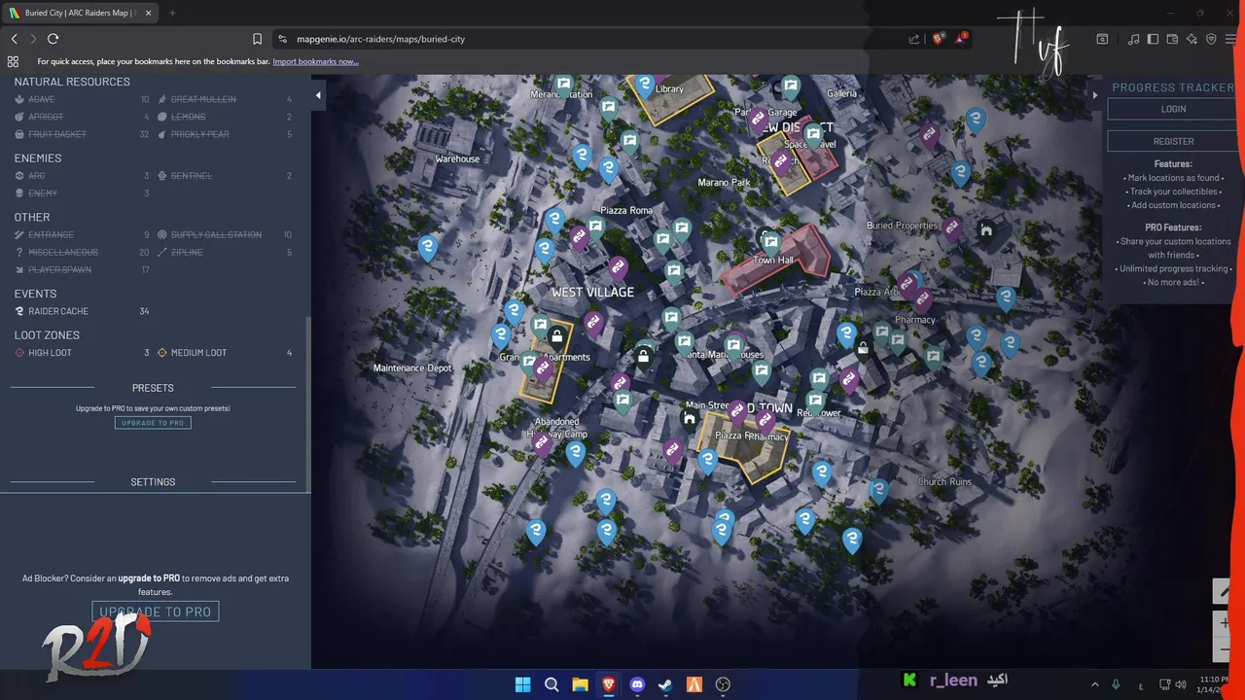Click the raider cache marker near Church Ruins
The image size is (1245, 700).
pyautogui.click(x=879, y=491)
